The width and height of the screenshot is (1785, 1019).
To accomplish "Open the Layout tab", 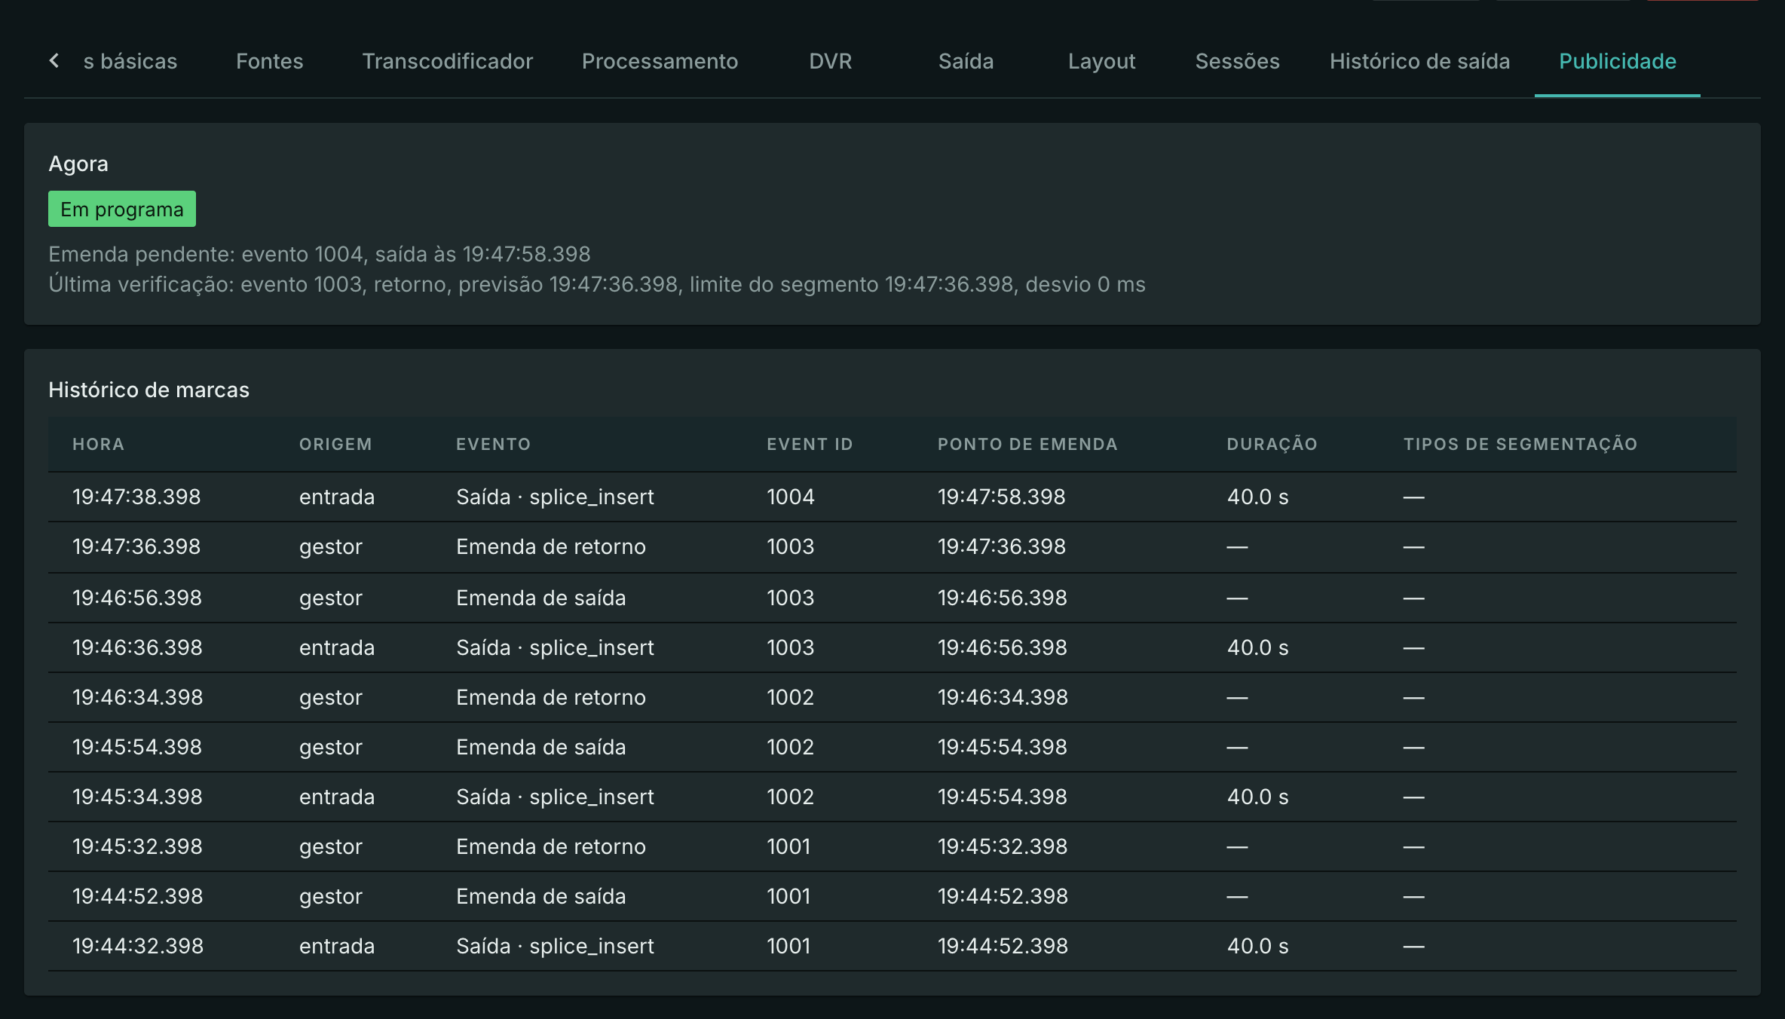I will 1101,61.
